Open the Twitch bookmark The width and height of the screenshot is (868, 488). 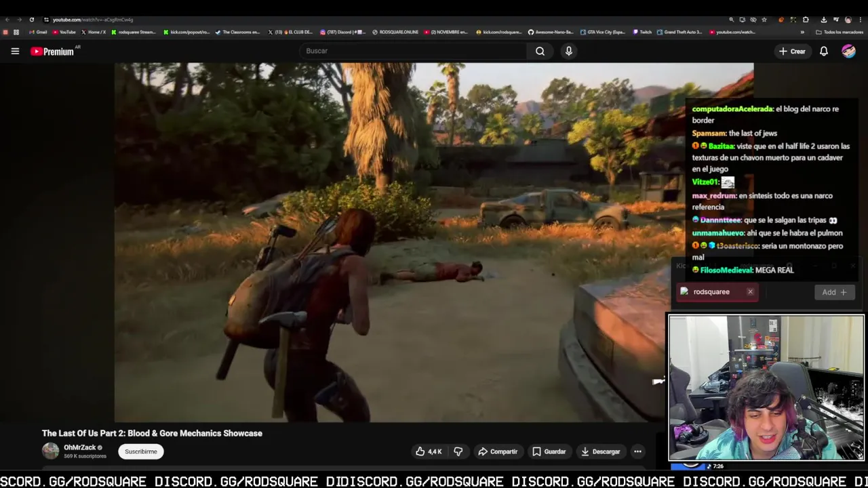coord(642,32)
